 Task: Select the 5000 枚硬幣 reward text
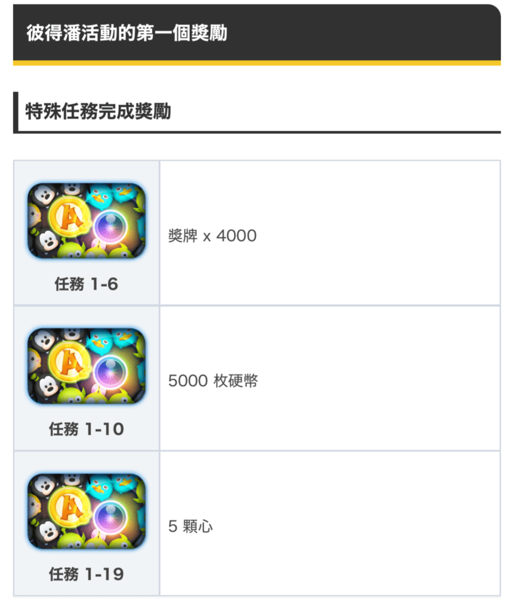tap(213, 381)
